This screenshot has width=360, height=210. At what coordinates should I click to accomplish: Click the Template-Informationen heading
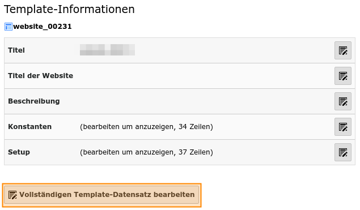pyautogui.click(x=69, y=10)
